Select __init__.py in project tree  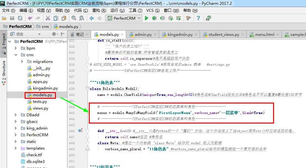coord(42,68)
